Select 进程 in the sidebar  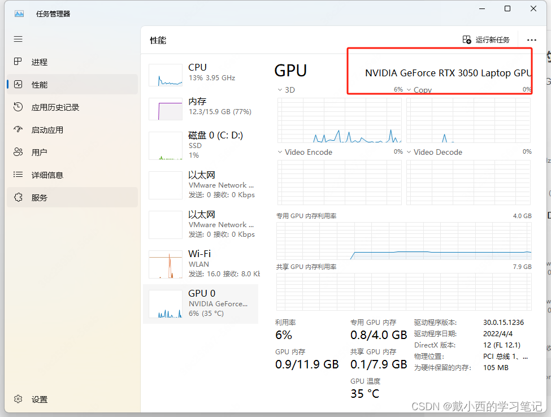[x=40, y=62]
